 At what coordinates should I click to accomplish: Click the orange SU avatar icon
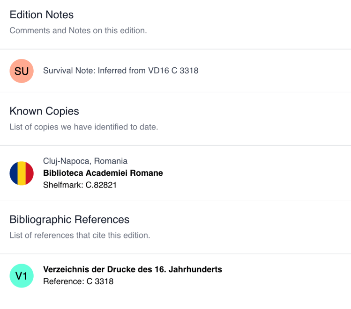click(x=22, y=71)
